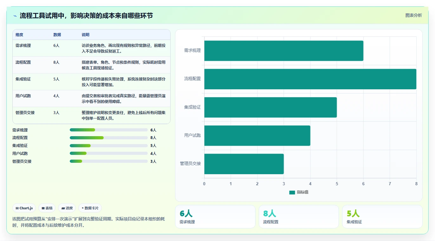This screenshot has width=435, height=241.
Task: Click the lightning icon beside the page title
Action: coord(15,16)
